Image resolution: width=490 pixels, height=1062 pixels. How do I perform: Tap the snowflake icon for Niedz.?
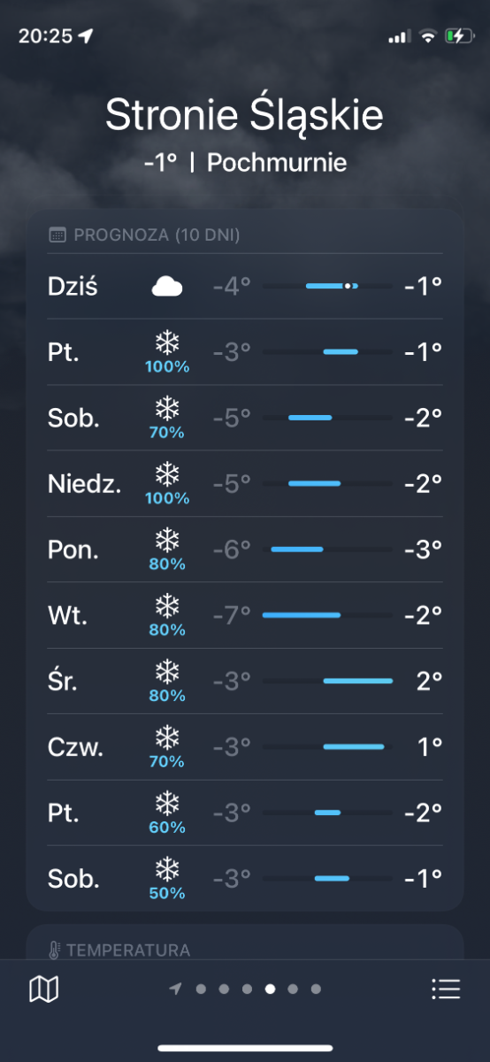point(167,474)
